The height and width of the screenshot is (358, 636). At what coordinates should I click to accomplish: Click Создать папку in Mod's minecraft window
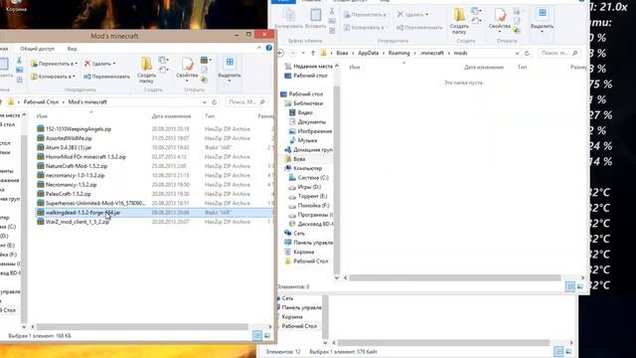tap(146, 70)
